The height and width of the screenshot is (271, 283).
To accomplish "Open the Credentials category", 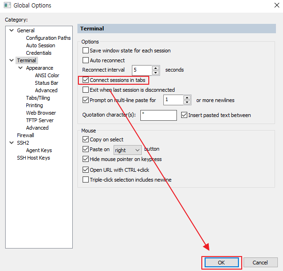I will point(38,53).
